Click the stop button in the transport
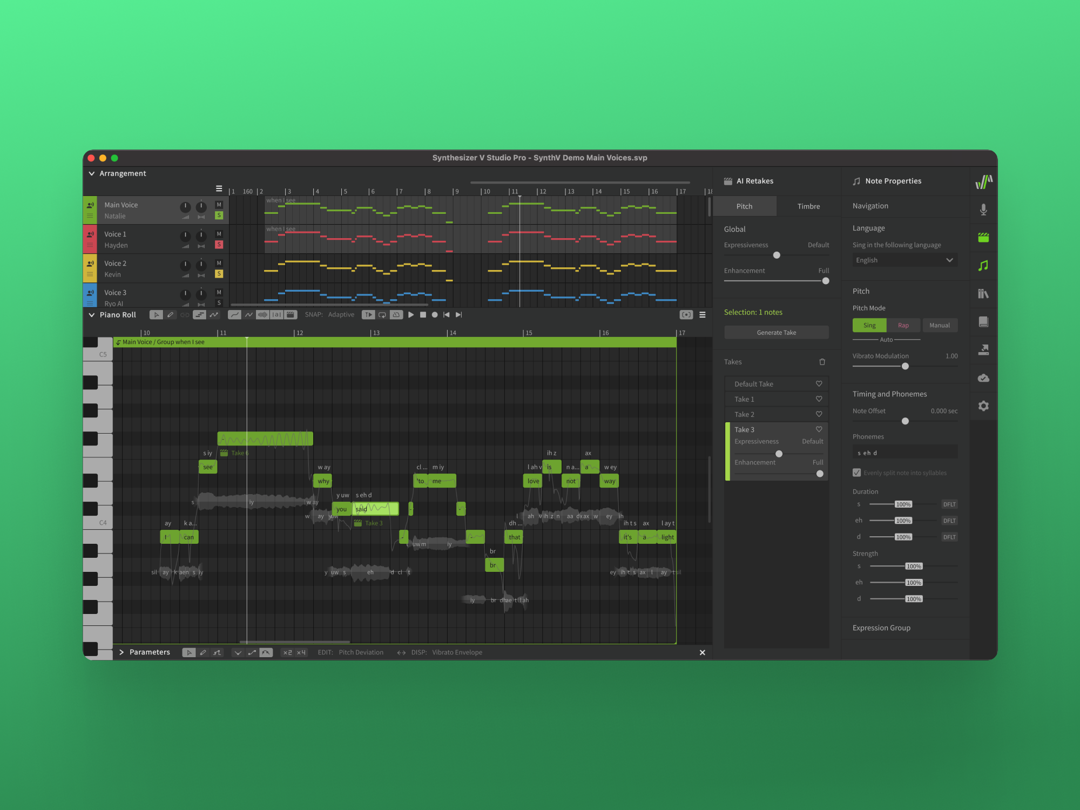Viewport: 1080px width, 810px height. pos(423,315)
